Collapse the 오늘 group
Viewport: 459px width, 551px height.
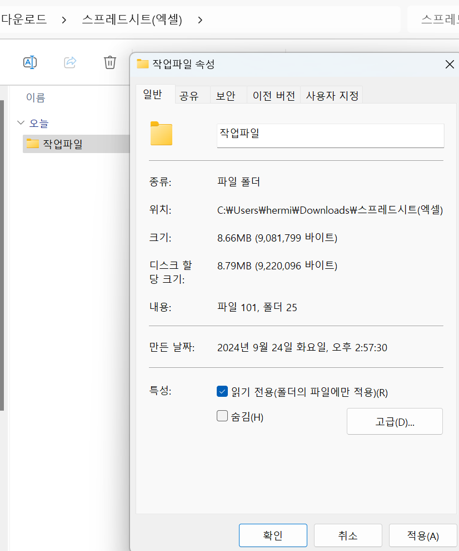pos(21,123)
